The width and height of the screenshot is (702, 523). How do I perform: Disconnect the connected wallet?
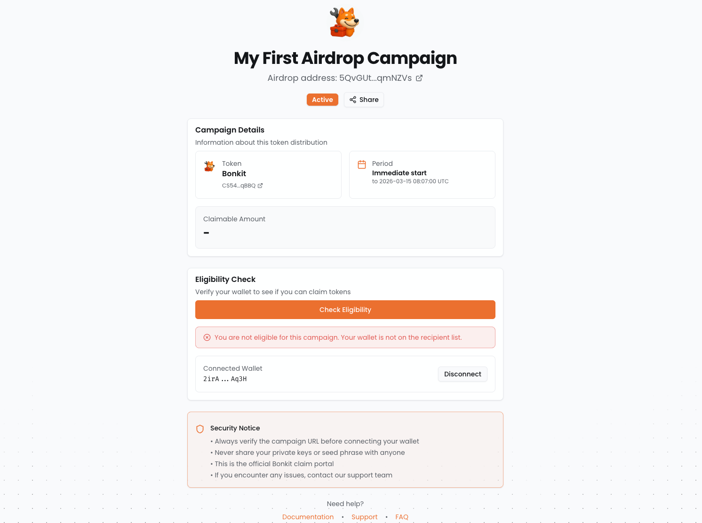(463, 374)
